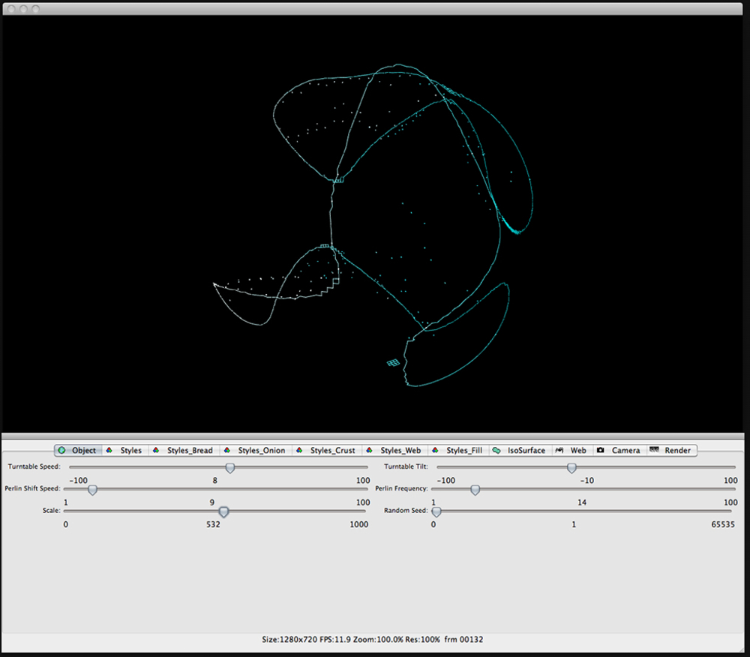Click the color icon beside Styles_Web
Viewport: 750px width, 657px height.
click(369, 450)
